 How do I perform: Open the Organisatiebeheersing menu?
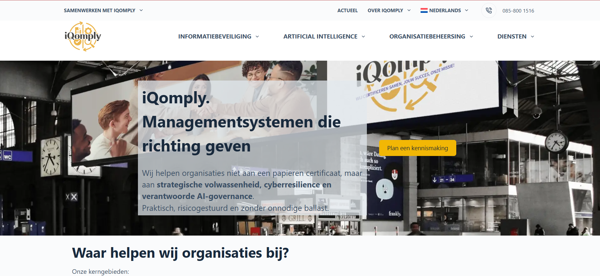427,37
